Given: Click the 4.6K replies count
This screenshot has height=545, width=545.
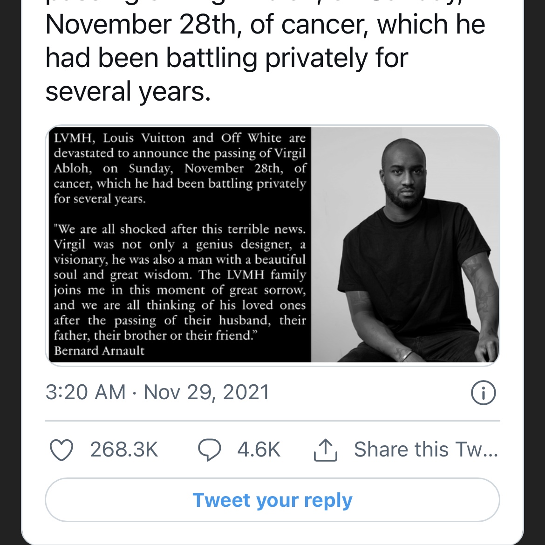Looking at the screenshot, I should point(259,450).
